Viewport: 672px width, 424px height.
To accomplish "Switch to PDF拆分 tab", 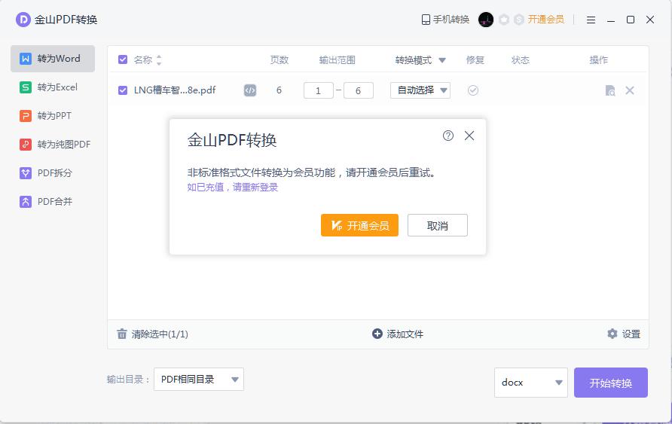I will pyautogui.click(x=53, y=173).
